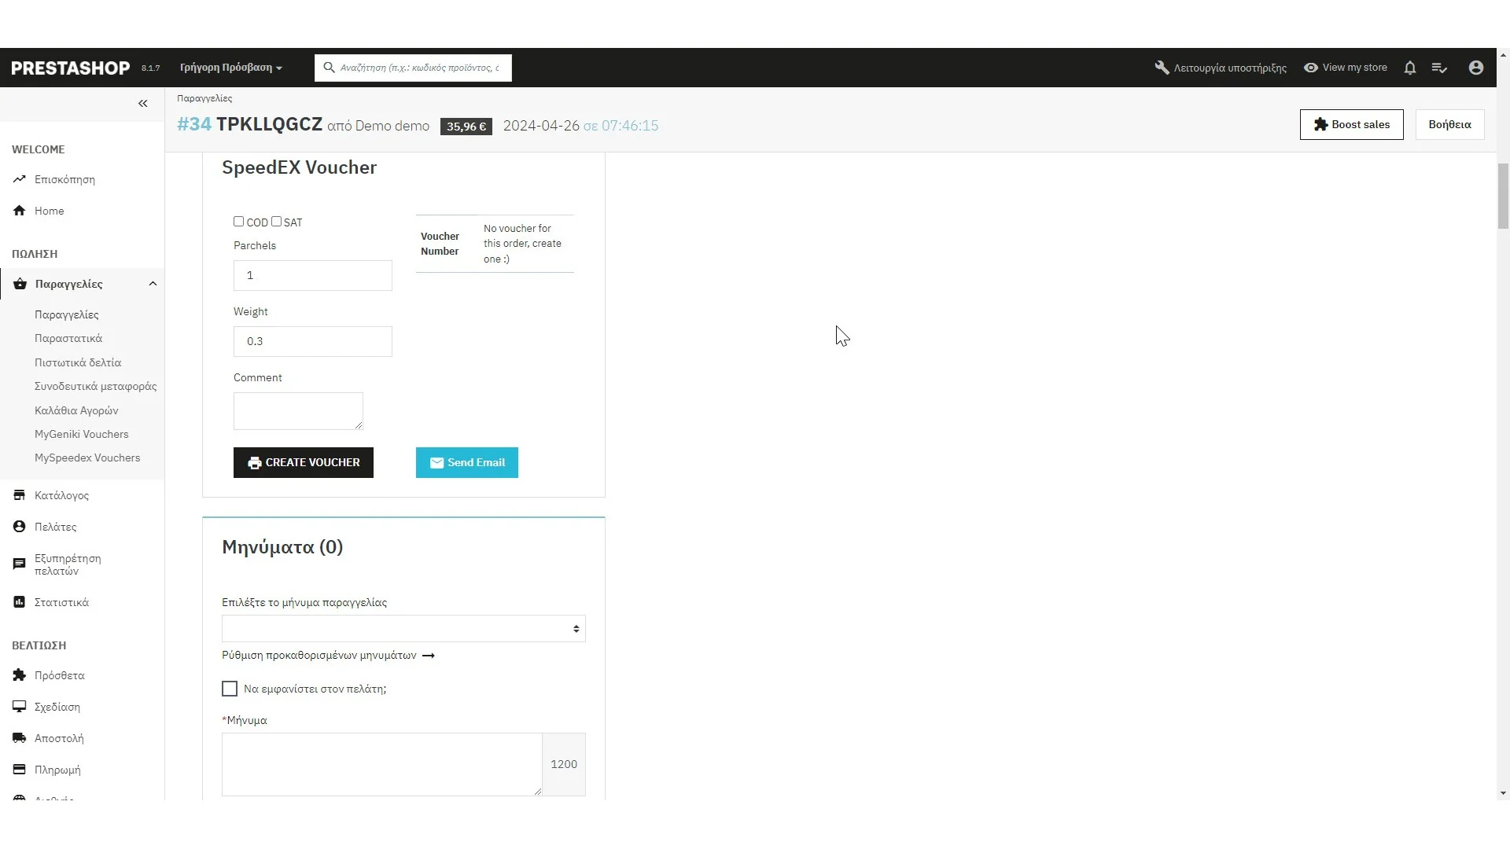Check 'Να εμφανίστει στον πελάτη' checkbox
The image size is (1510, 849).
tap(230, 689)
